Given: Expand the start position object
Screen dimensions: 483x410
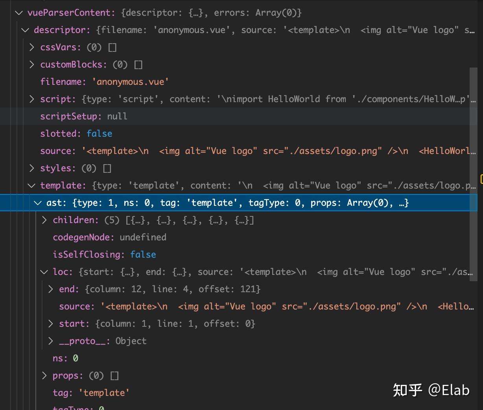Looking at the screenshot, I should 51,324.
